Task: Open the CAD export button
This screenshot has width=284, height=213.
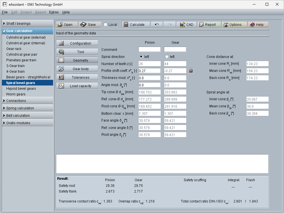Action: tap(186, 25)
